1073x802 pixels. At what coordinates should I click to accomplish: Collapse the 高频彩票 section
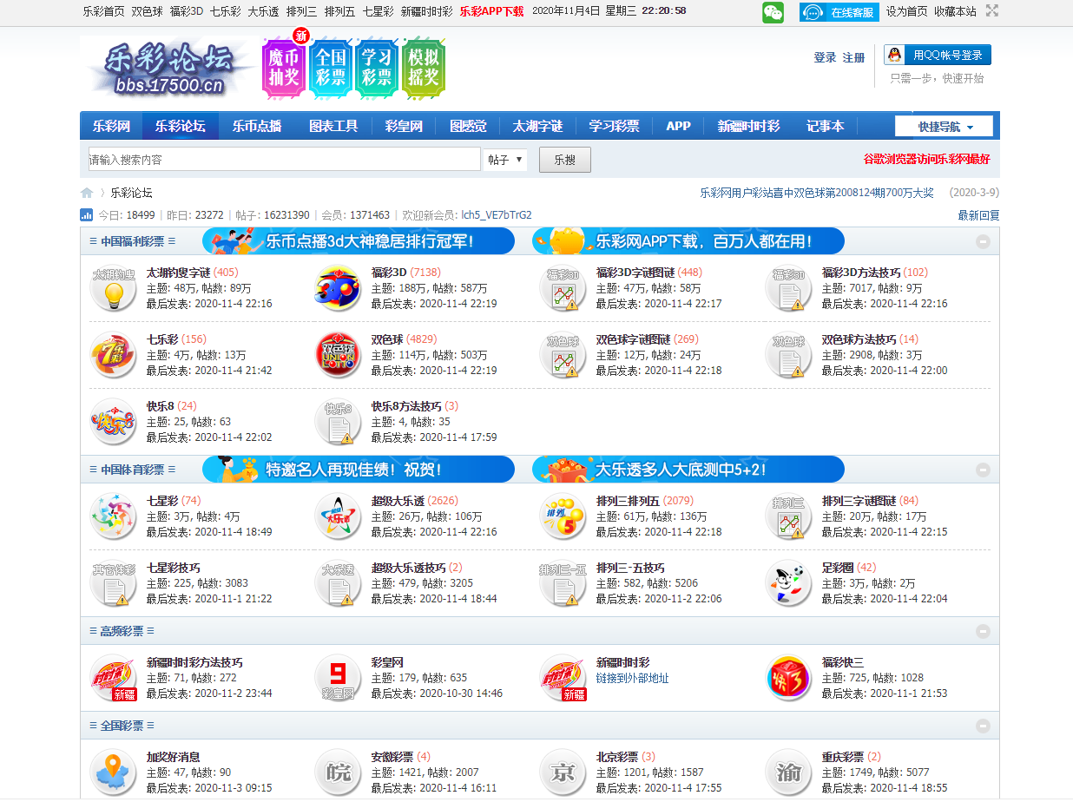[983, 631]
